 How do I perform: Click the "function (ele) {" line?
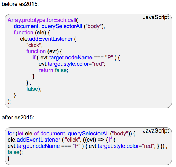click(x=32, y=33)
